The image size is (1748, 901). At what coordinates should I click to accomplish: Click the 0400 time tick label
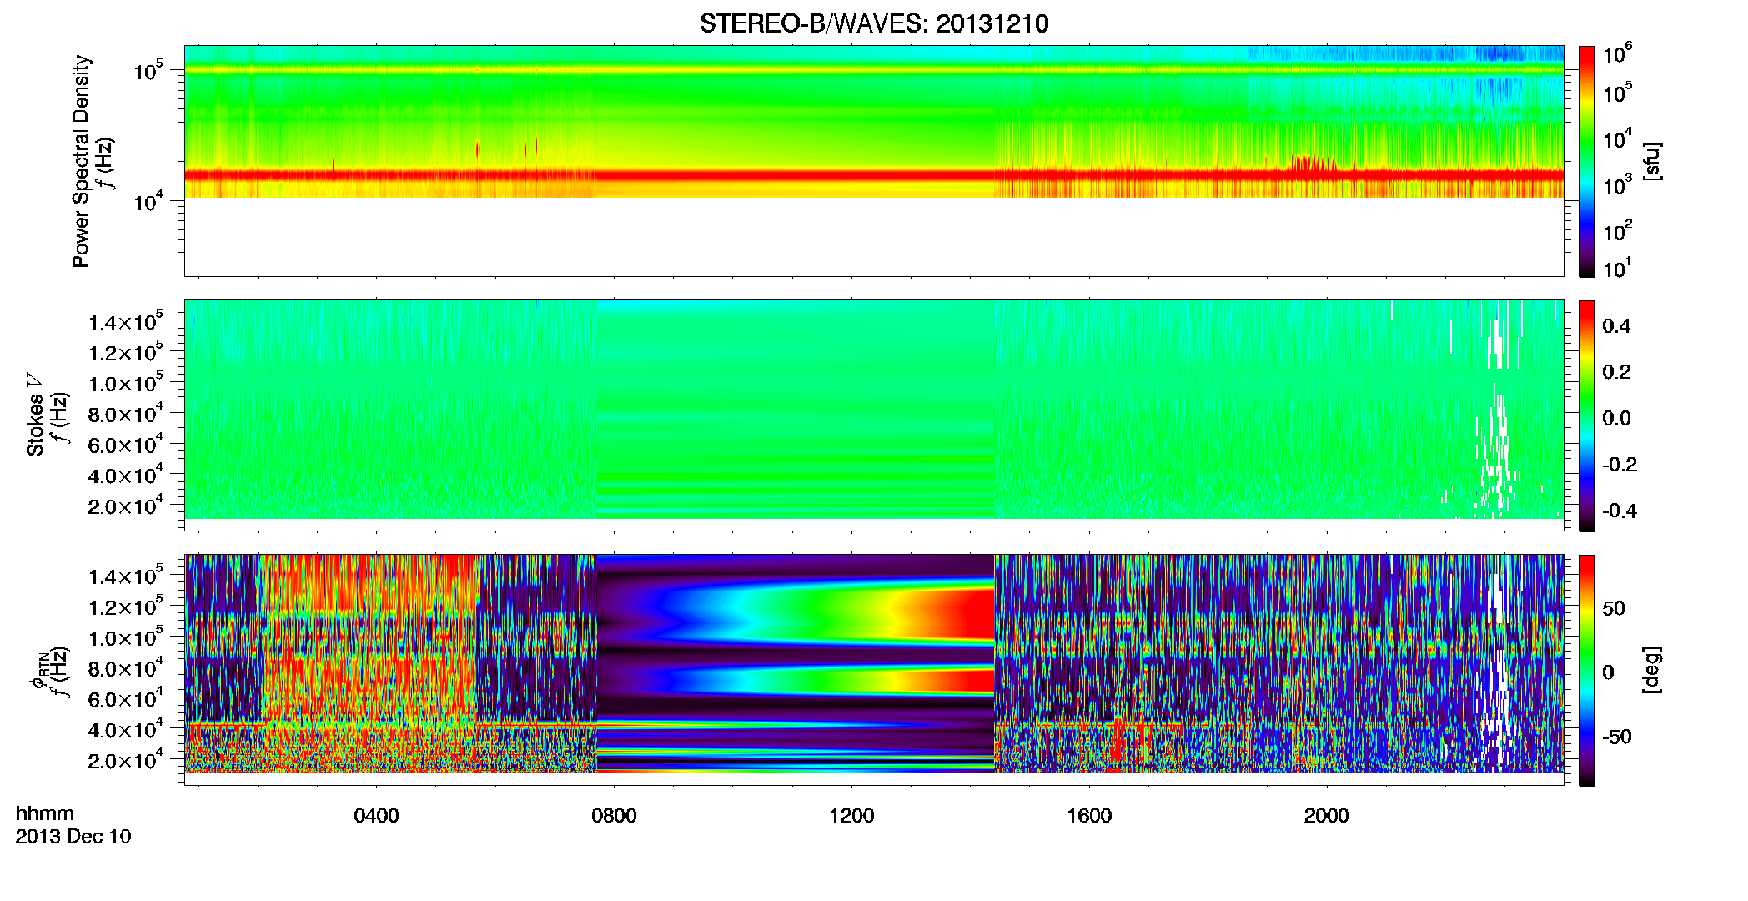376,816
